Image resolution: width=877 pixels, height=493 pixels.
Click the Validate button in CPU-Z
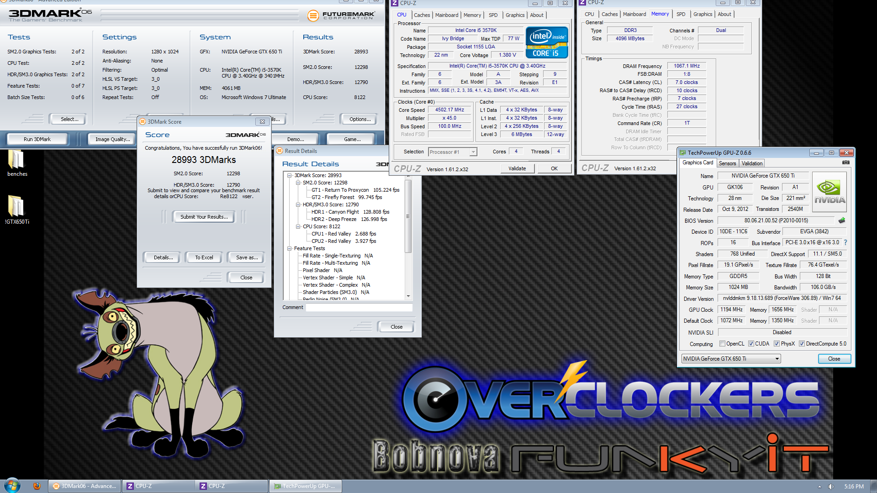[x=517, y=168]
